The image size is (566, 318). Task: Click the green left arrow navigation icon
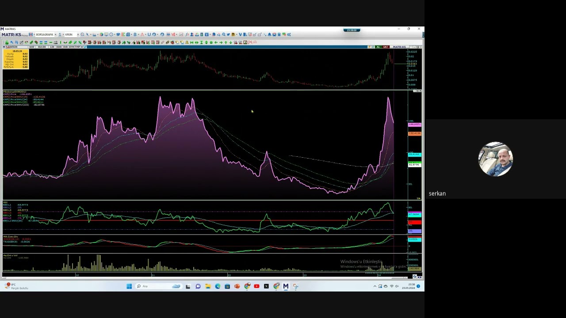tap(216, 42)
